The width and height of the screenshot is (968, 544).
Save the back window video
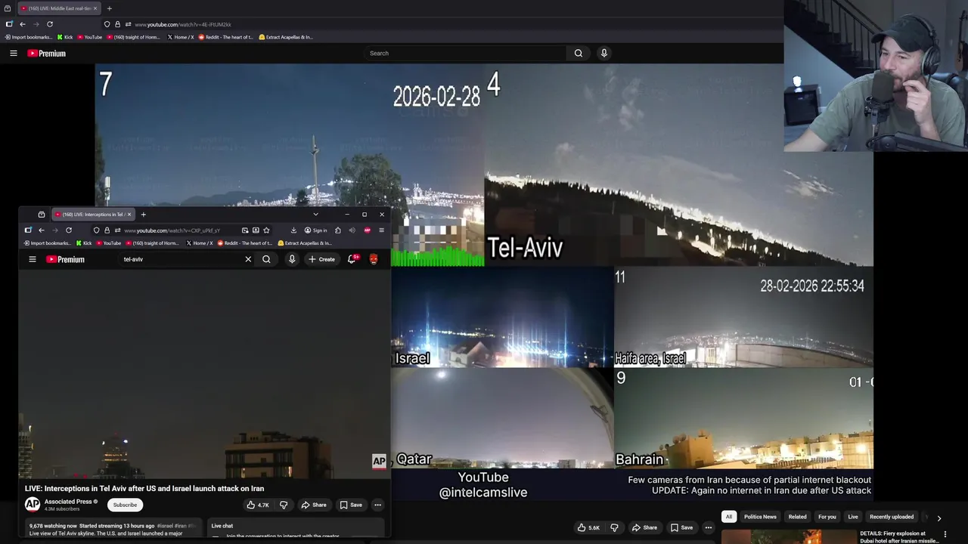pos(681,527)
